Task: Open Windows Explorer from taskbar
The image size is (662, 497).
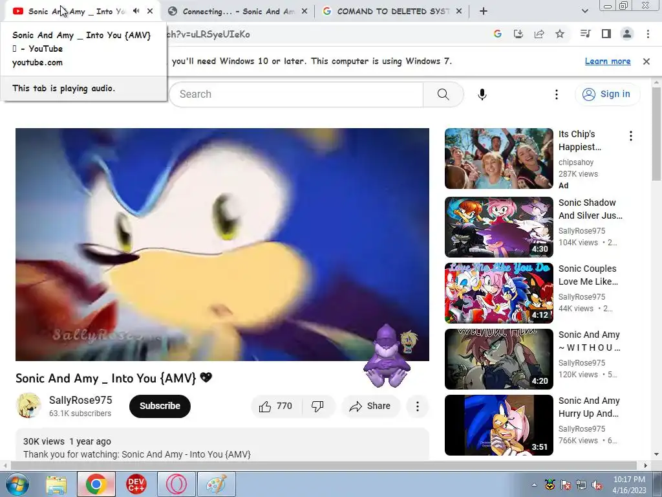Action: 56,484
